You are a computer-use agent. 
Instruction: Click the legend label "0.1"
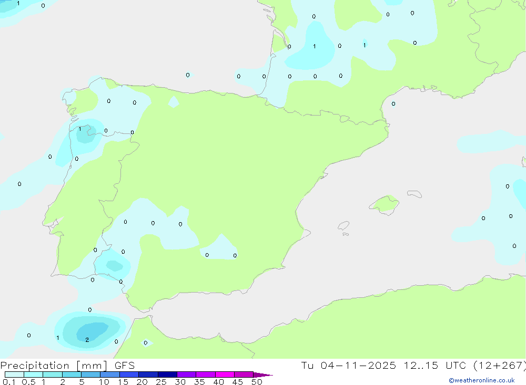9,382
